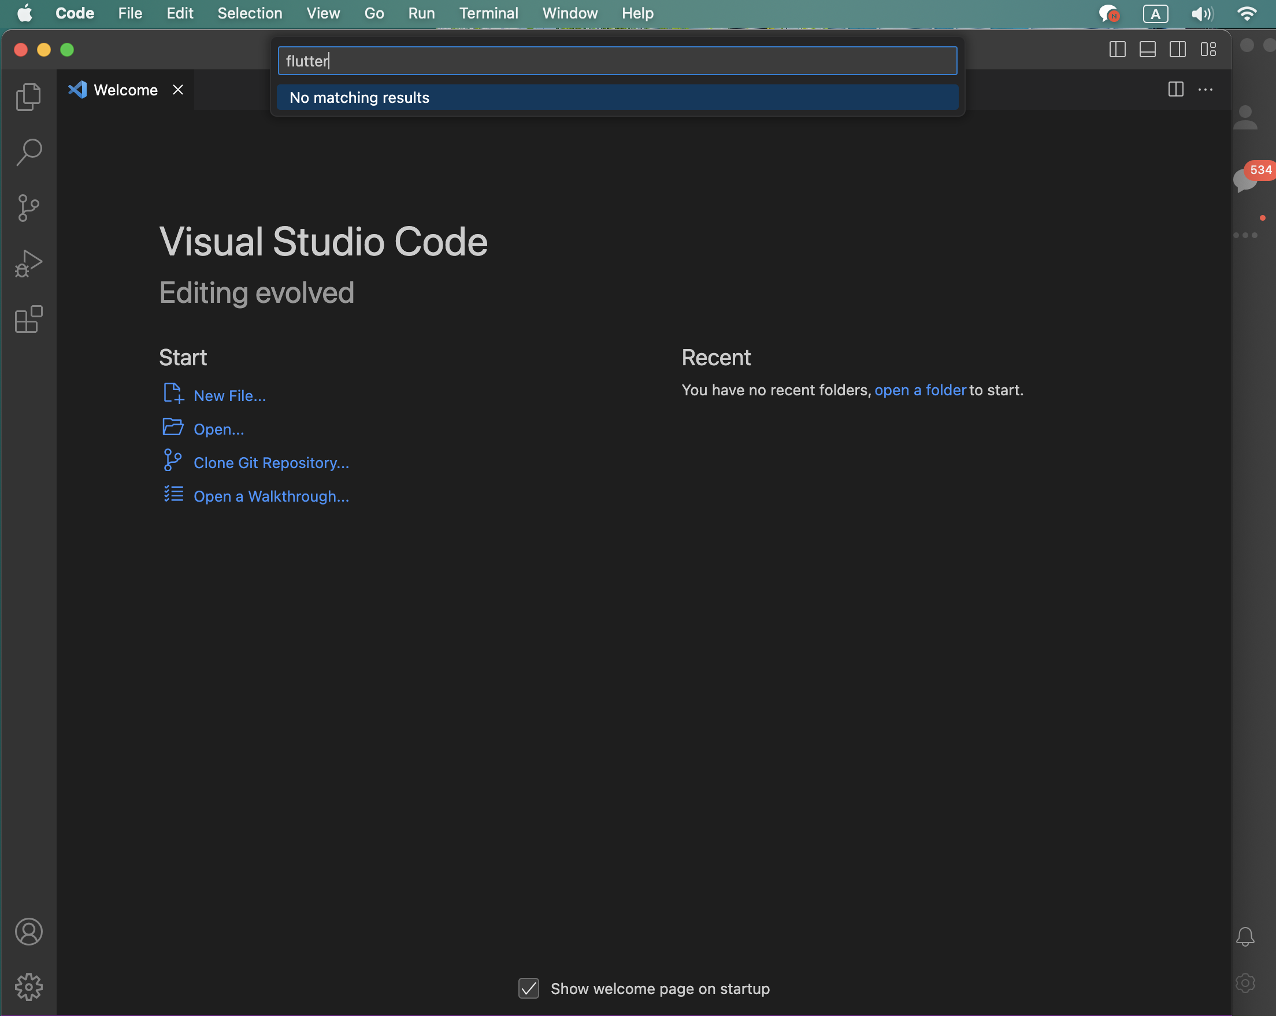This screenshot has width=1276, height=1016.
Task: Open the Source Control view
Action: (28, 207)
